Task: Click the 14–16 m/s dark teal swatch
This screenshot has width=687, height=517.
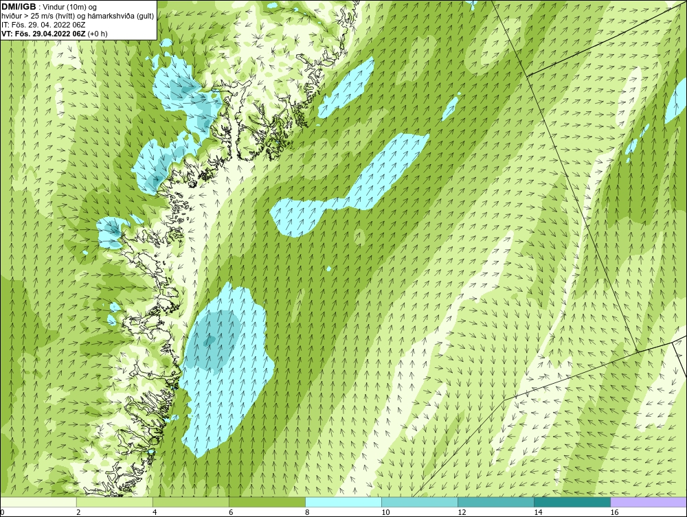Action: pos(572,502)
